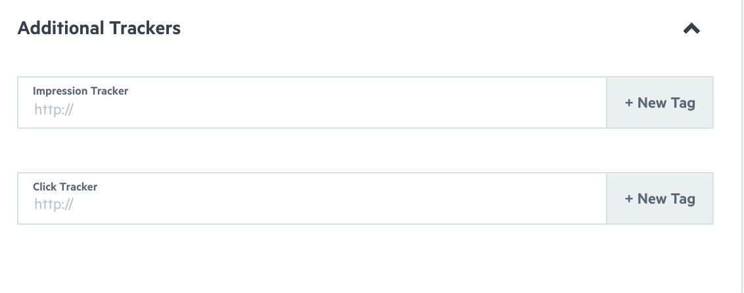
Task: Click the word Trackers in section title
Action: click(145, 28)
